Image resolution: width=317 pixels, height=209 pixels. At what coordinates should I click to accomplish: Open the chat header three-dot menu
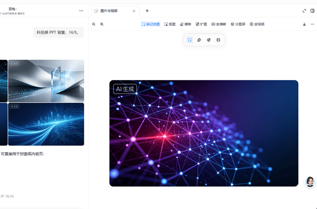[81, 11]
